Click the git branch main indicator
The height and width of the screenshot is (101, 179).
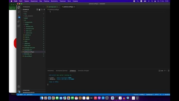coord(20,95)
